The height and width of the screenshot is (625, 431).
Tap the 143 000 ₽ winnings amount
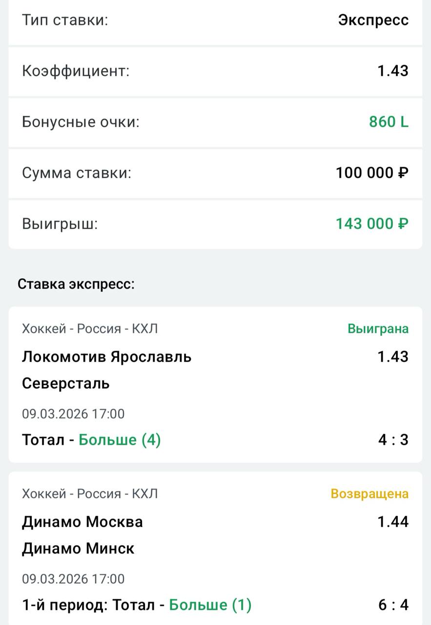pos(372,224)
